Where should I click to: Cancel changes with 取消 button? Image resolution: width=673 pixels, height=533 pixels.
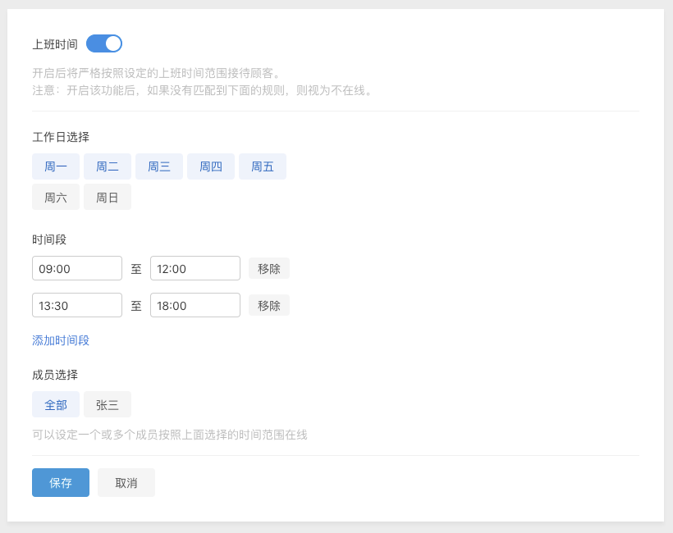point(126,483)
